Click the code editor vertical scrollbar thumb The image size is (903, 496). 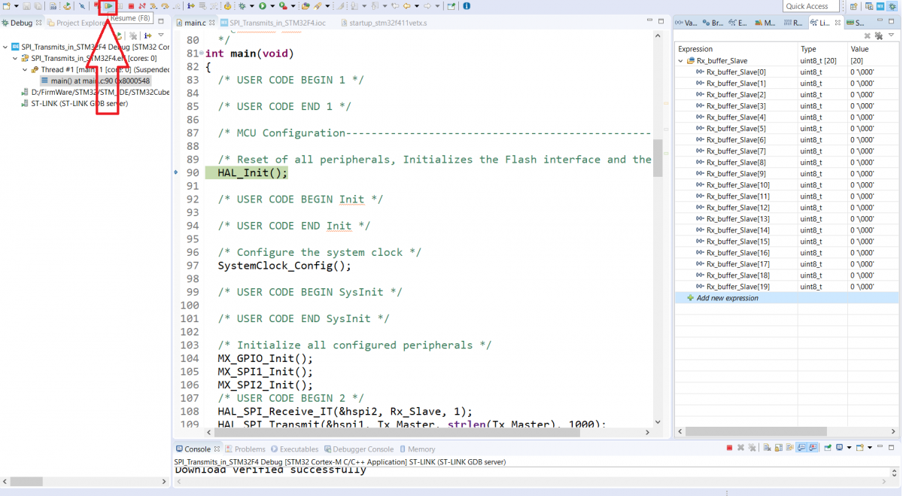657,158
